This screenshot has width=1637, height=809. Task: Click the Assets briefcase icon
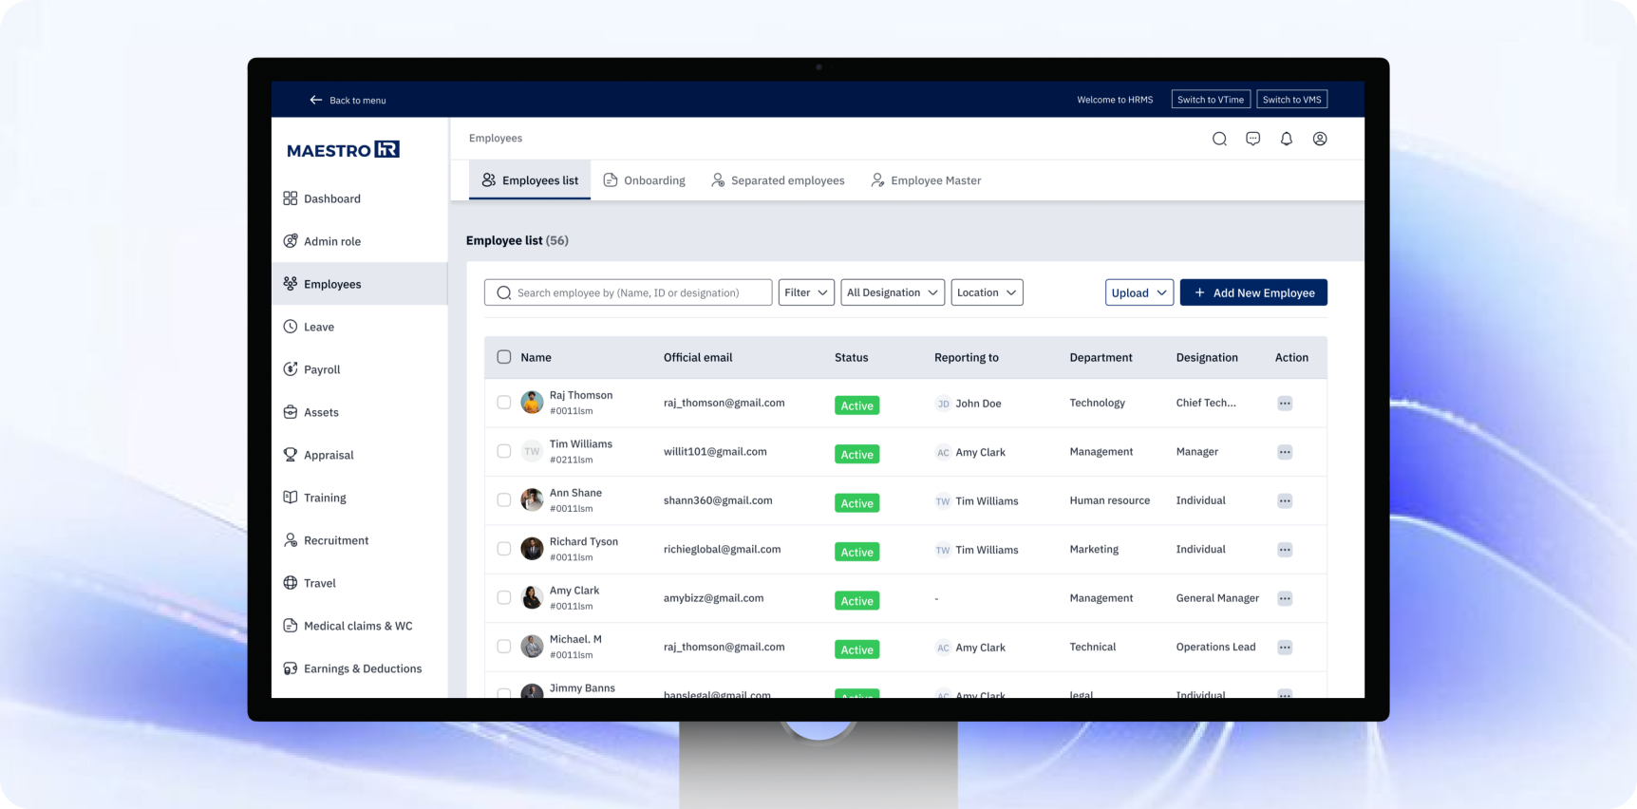tap(291, 412)
